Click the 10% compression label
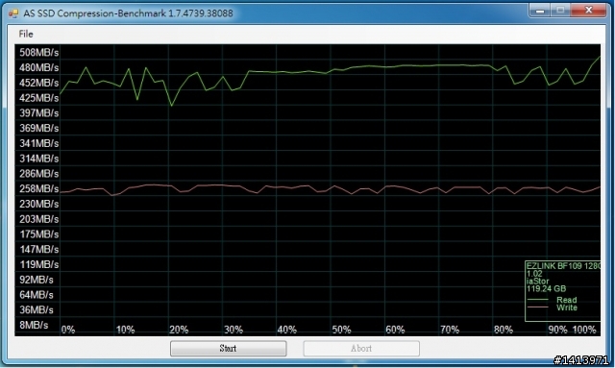 click(125, 330)
